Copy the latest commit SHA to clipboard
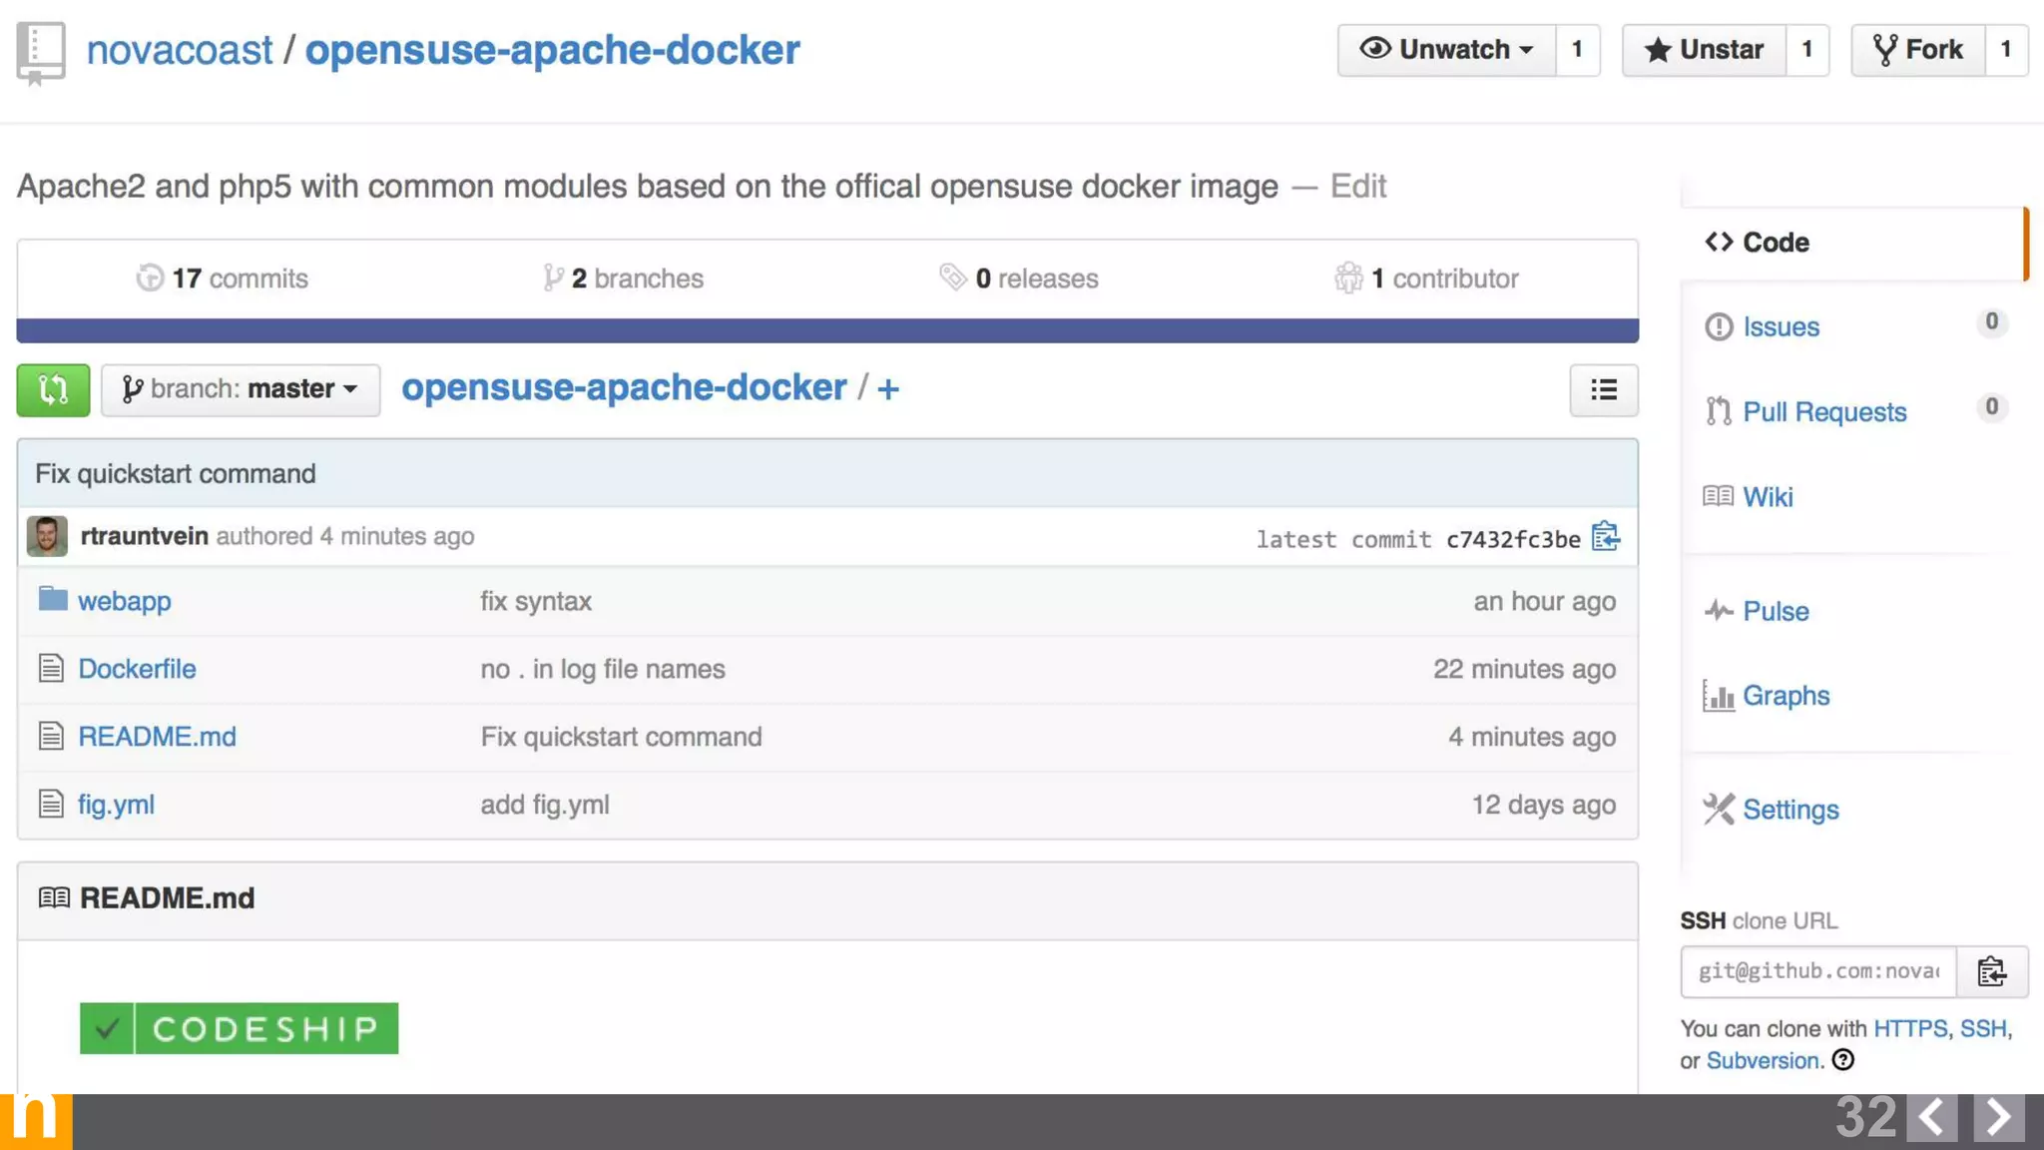Image resolution: width=2044 pixels, height=1150 pixels. [x=1605, y=537]
